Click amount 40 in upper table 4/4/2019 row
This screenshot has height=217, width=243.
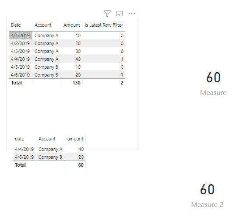coord(78,59)
